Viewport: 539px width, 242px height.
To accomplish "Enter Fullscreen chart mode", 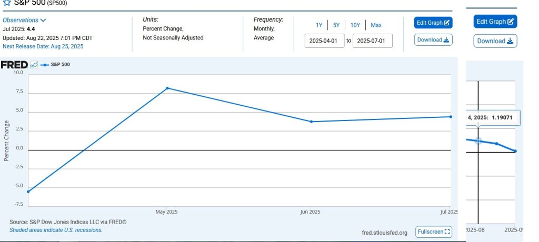I will [434, 232].
